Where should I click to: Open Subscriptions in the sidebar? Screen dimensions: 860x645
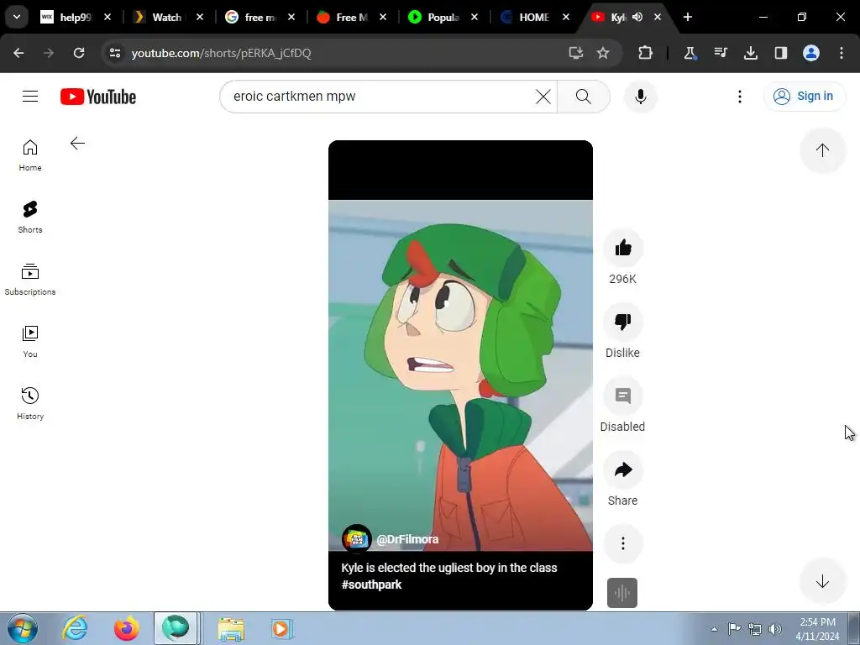click(30, 279)
